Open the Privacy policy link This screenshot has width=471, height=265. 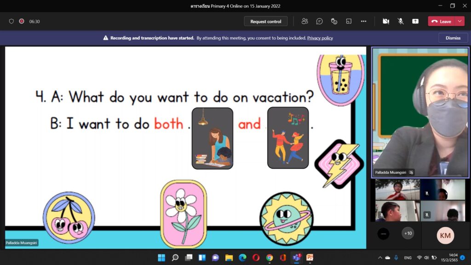(x=320, y=38)
